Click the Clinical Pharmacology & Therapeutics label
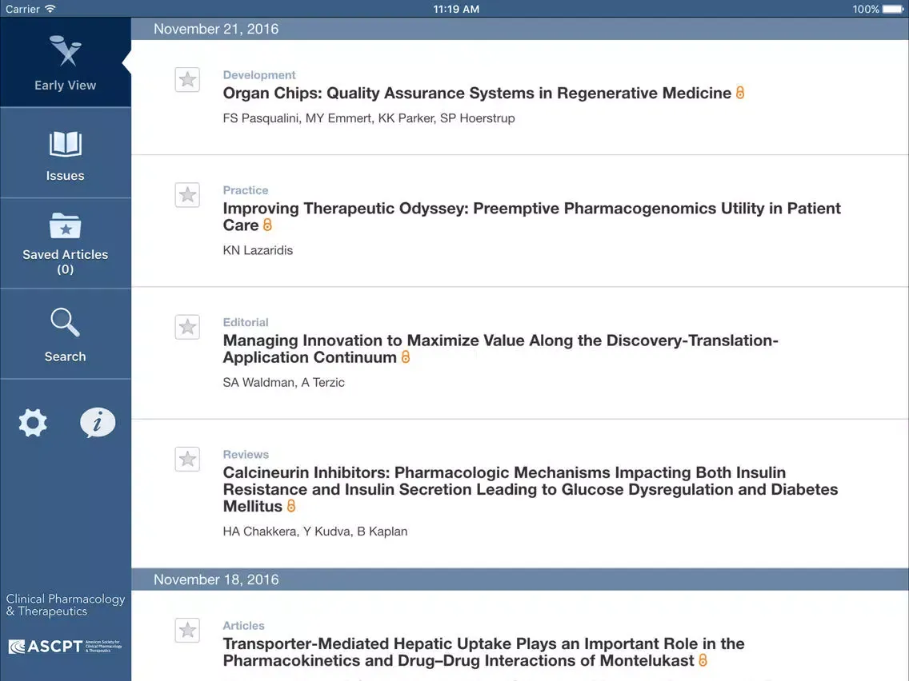 tap(65, 605)
